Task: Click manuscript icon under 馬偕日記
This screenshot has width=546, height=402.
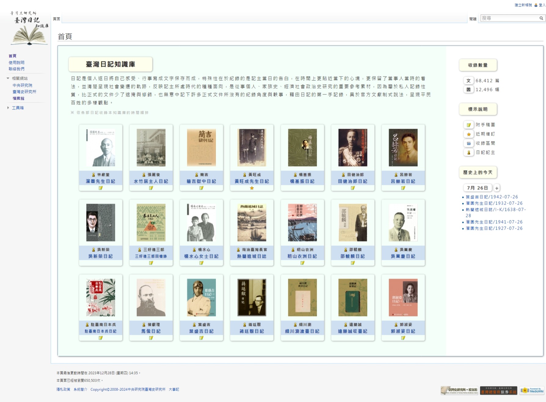Action: point(151,338)
